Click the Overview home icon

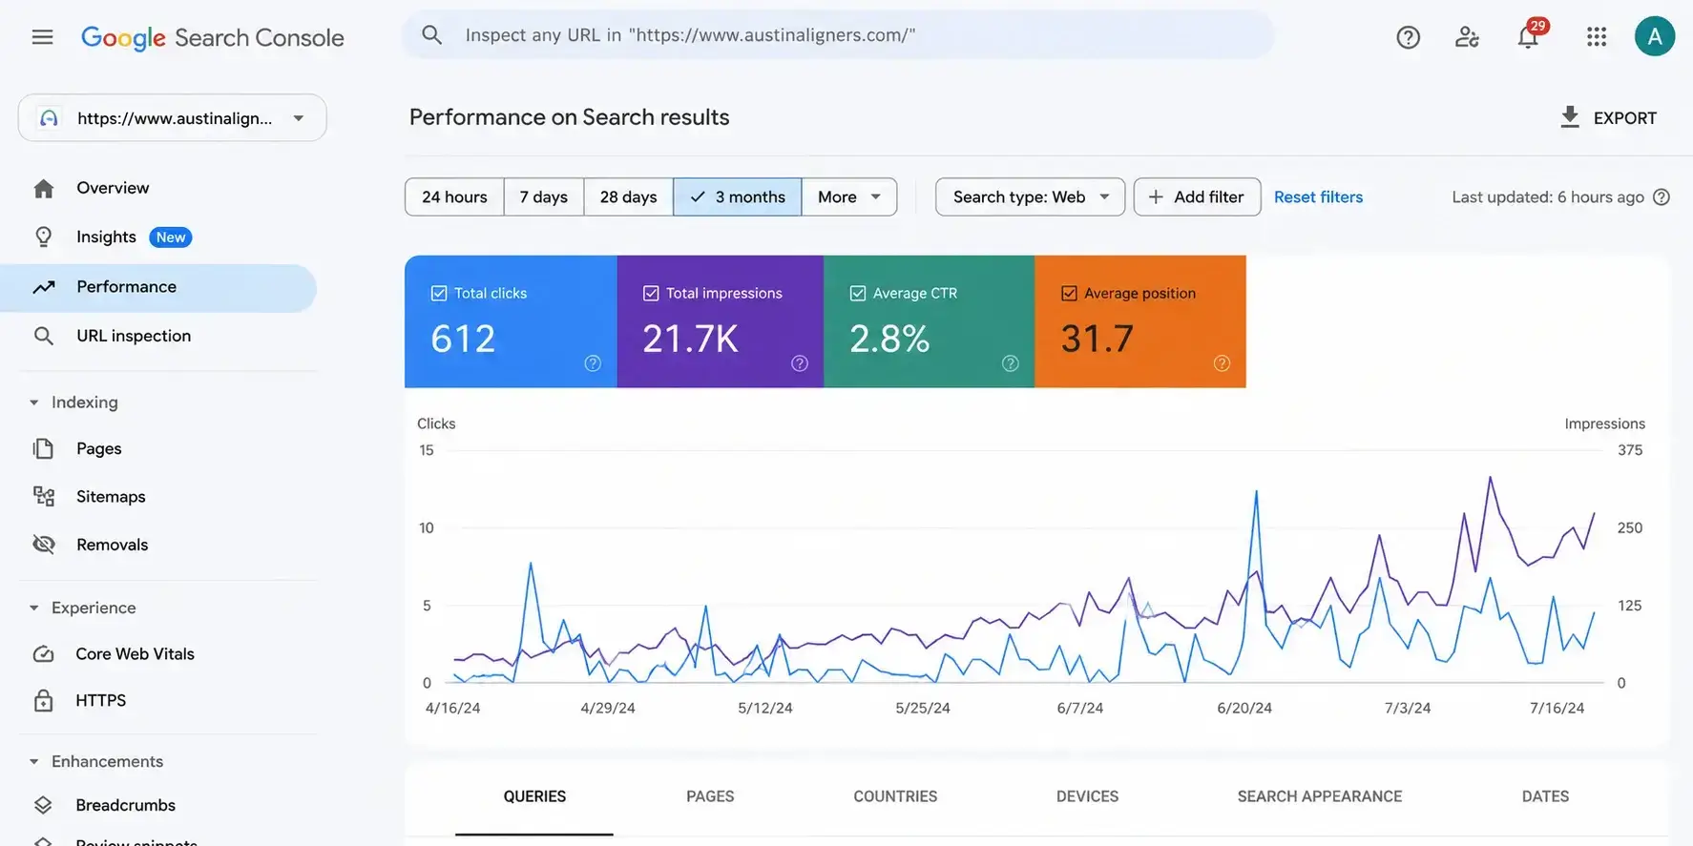click(44, 188)
